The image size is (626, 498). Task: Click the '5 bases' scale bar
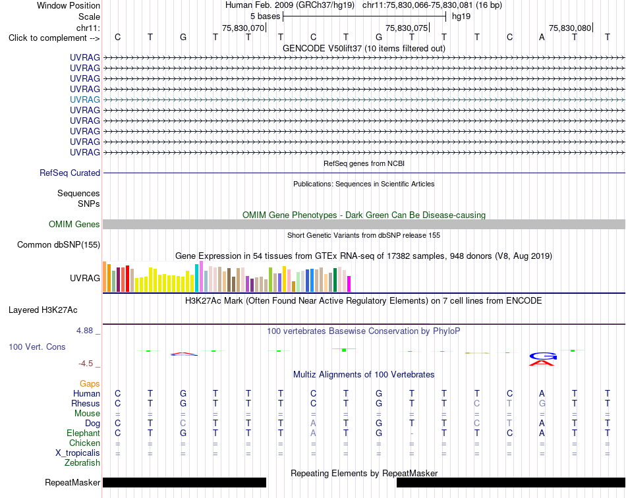364,16
